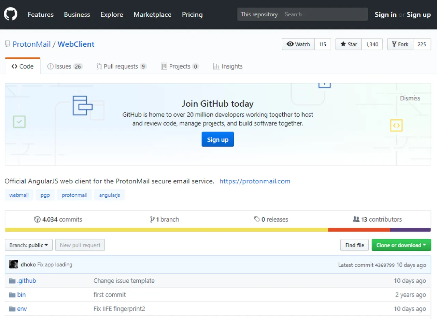Click Sign up in the header
This screenshot has width=437, height=319.
tap(419, 14)
